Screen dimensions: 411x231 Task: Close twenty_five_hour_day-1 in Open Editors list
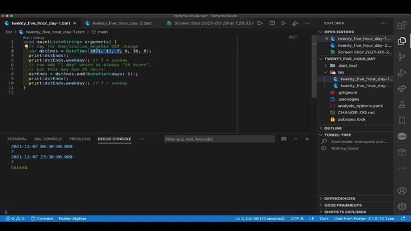point(326,38)
